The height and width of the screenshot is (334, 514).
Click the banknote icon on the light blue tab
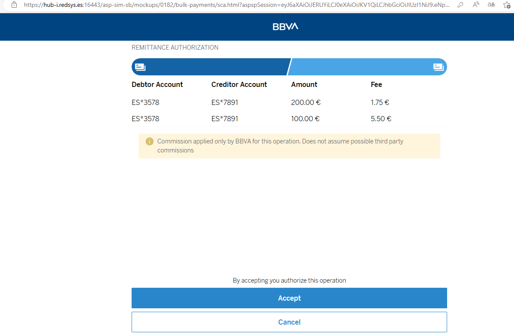click(x=438, y=67)
